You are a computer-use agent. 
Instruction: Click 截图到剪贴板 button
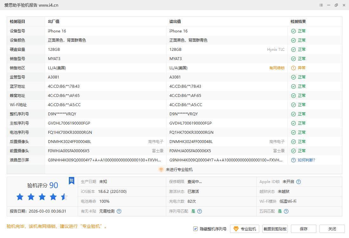pyautogui.click(x=275, y=229)
